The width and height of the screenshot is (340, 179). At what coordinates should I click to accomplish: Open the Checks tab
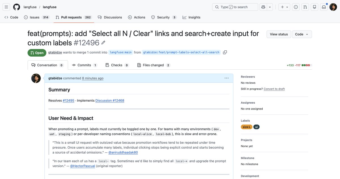(x=117, y=65)
